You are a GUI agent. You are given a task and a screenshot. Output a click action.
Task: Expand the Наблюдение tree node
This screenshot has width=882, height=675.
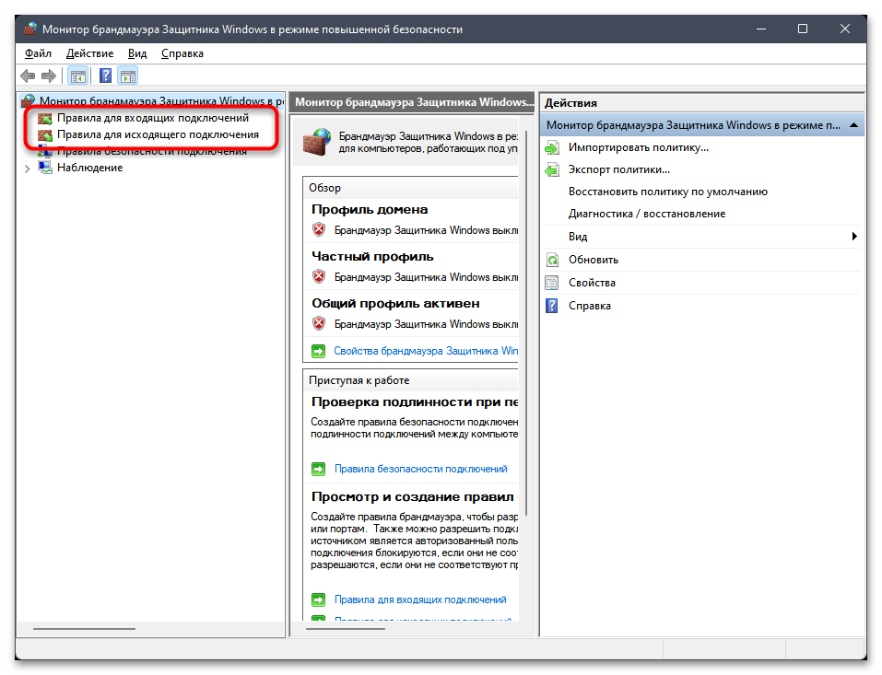tap(27, 169)
